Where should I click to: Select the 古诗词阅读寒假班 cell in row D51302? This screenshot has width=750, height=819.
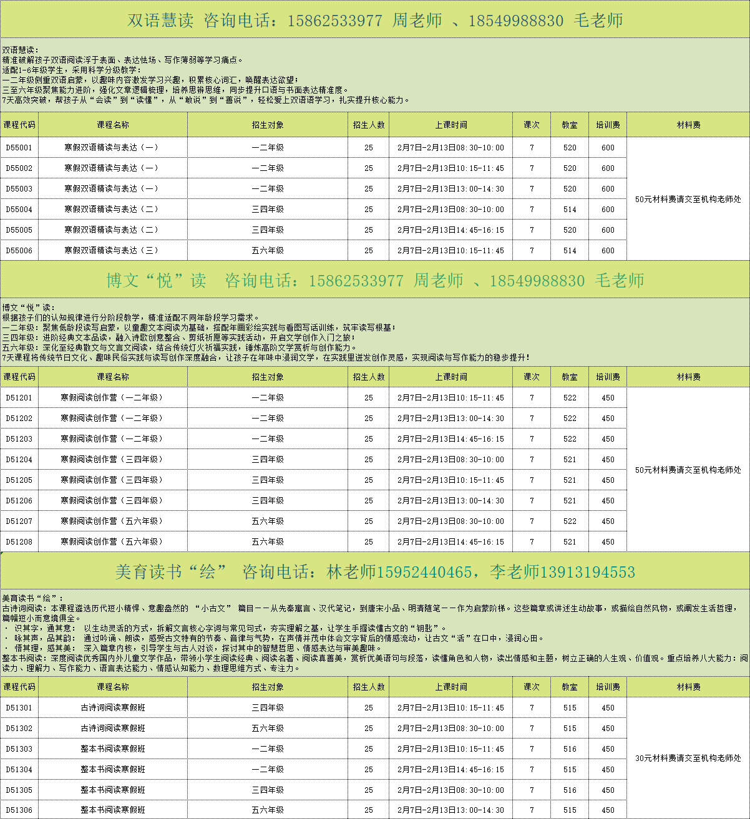tap(112, 729)
